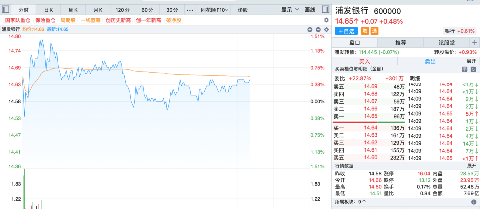This screenshot has height=209, width=480.
Task: Click the 通 stock connect badge
Action: (374, 31)
